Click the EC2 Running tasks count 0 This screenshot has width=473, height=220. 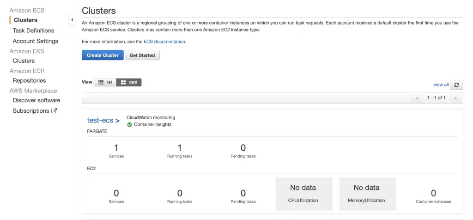[x=180, y=193]
